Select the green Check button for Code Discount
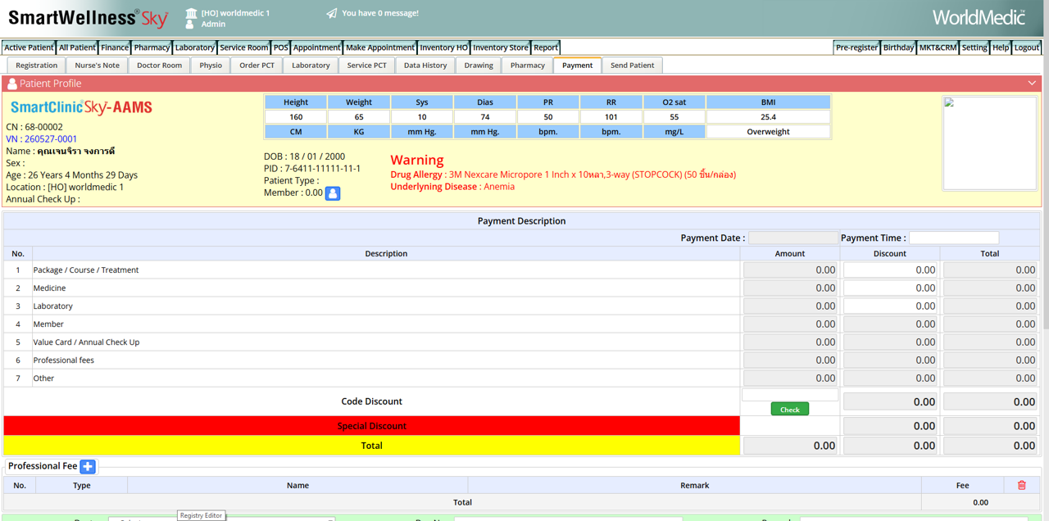Viewport: 1049px width, 521px height. [790, 409]
